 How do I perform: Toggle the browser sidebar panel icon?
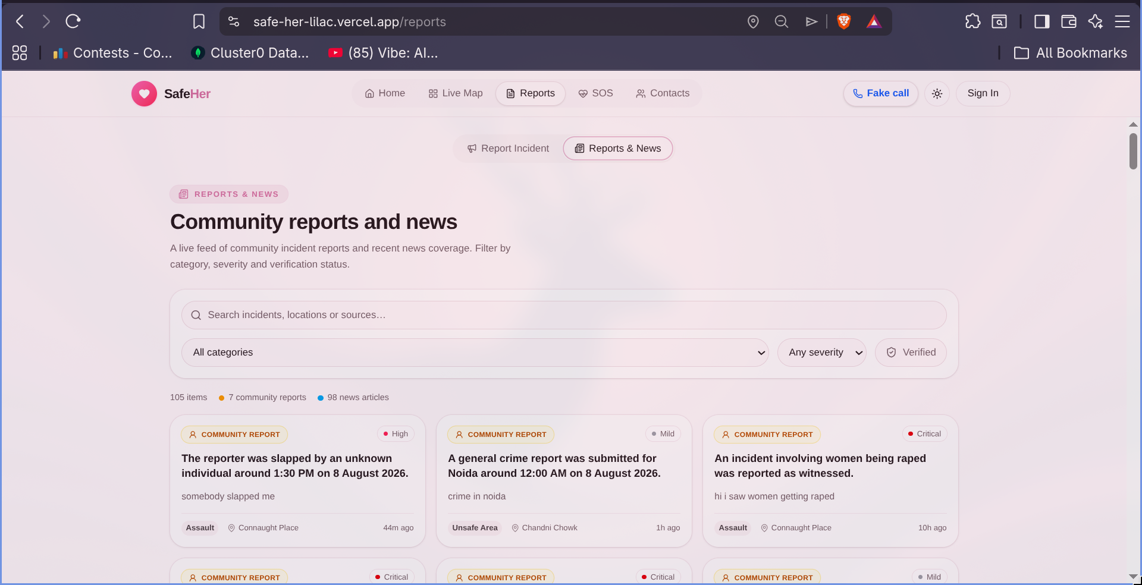(x=1042, y=22)
